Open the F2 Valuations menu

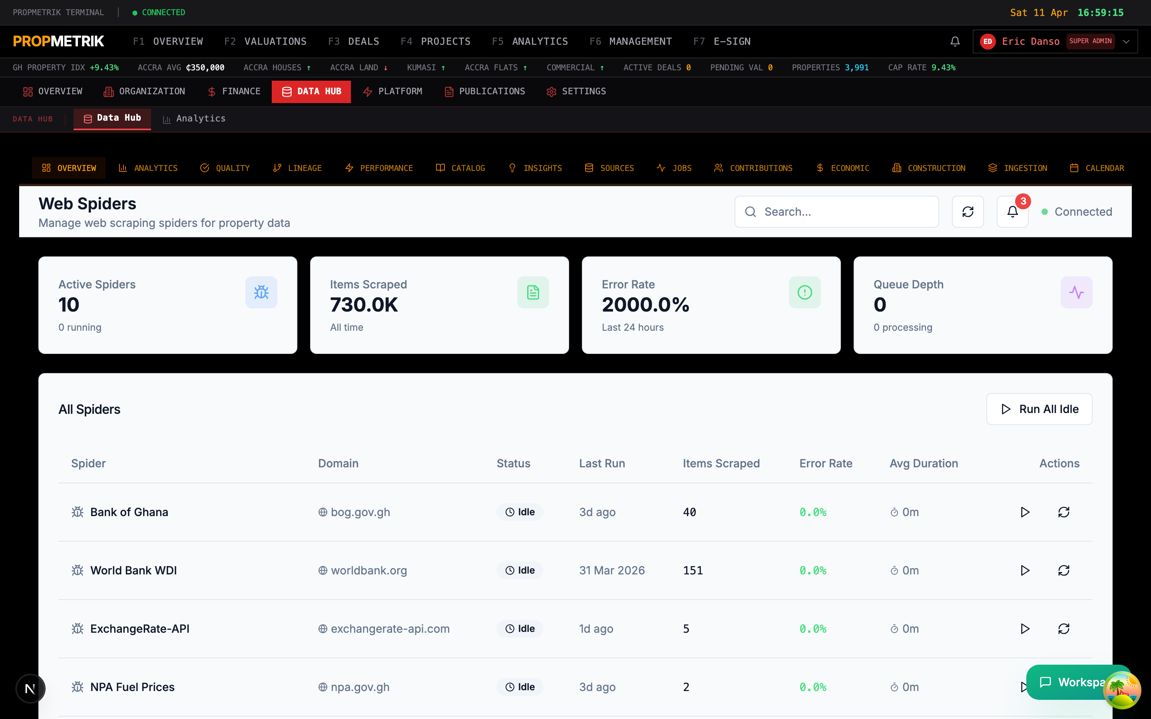click(265, 42)
